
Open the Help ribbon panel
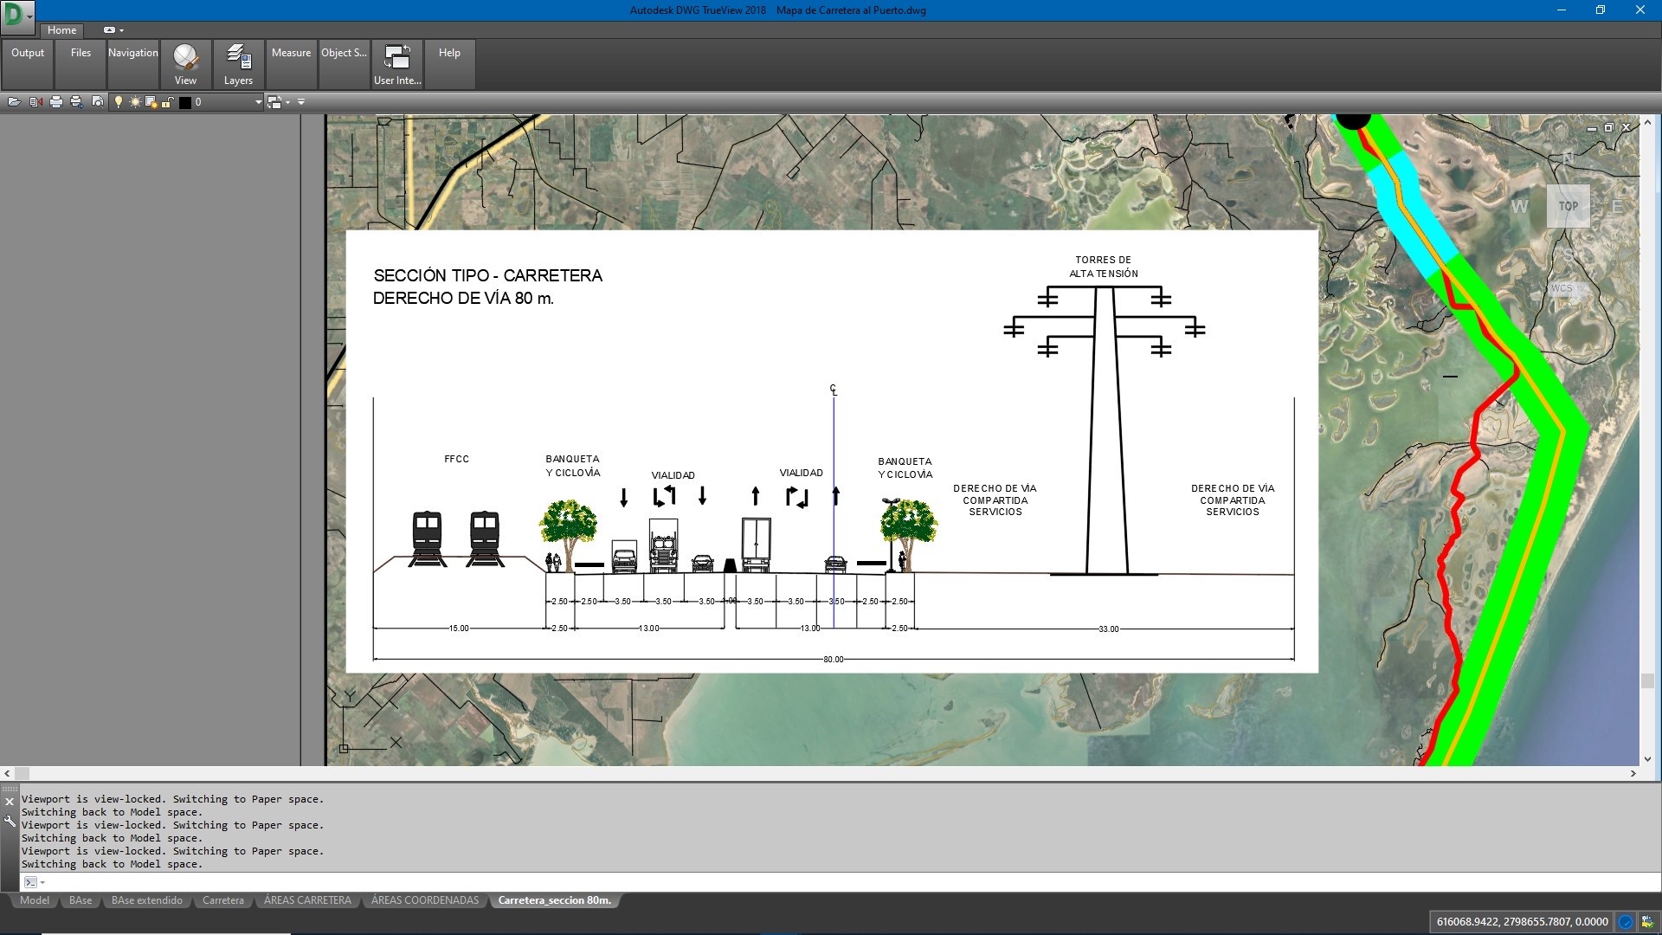tap(449, 64)
